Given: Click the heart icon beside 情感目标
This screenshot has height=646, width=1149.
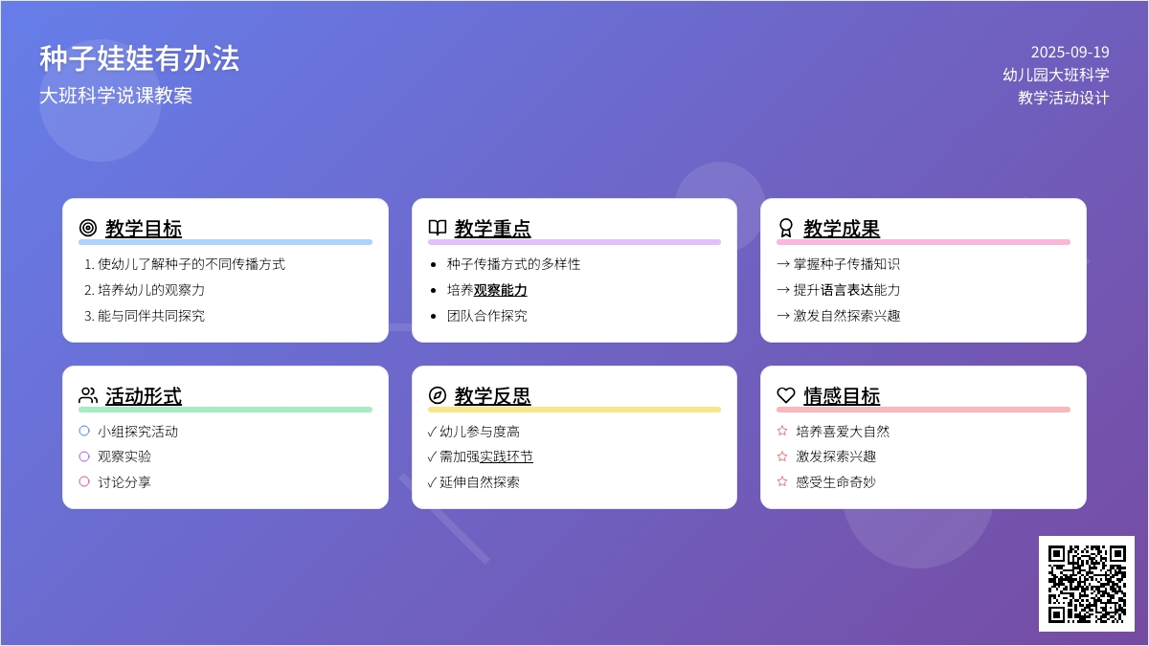Looking at the screenshot, I should [786, 395].
